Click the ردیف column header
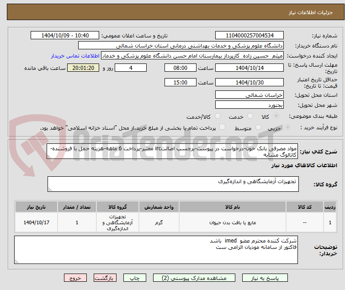The width and height of the screenshot is (345, 290). click(330, 207)
